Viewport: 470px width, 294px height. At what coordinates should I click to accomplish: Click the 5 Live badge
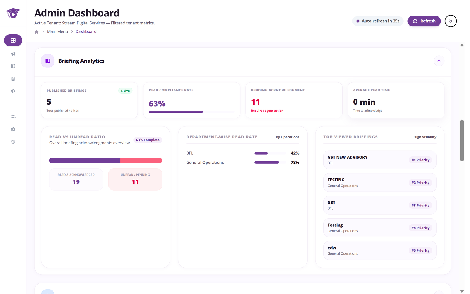[x=125, y=91]
